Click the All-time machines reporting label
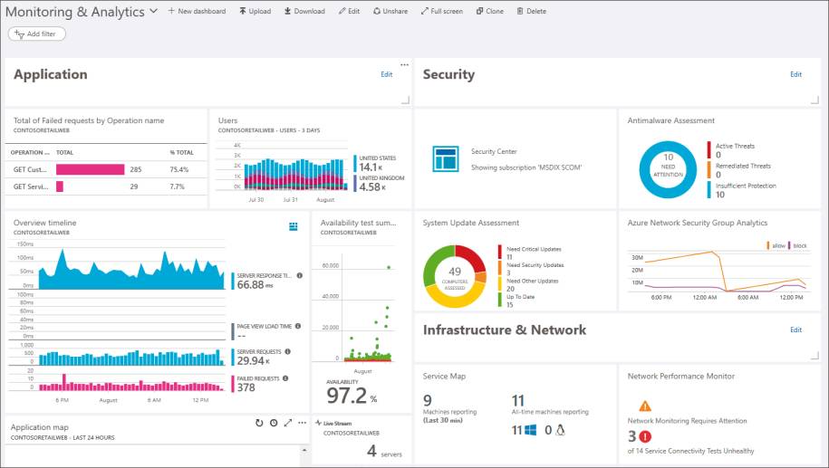Viewport: 829px width, 468px height. [x=550, y=412]
